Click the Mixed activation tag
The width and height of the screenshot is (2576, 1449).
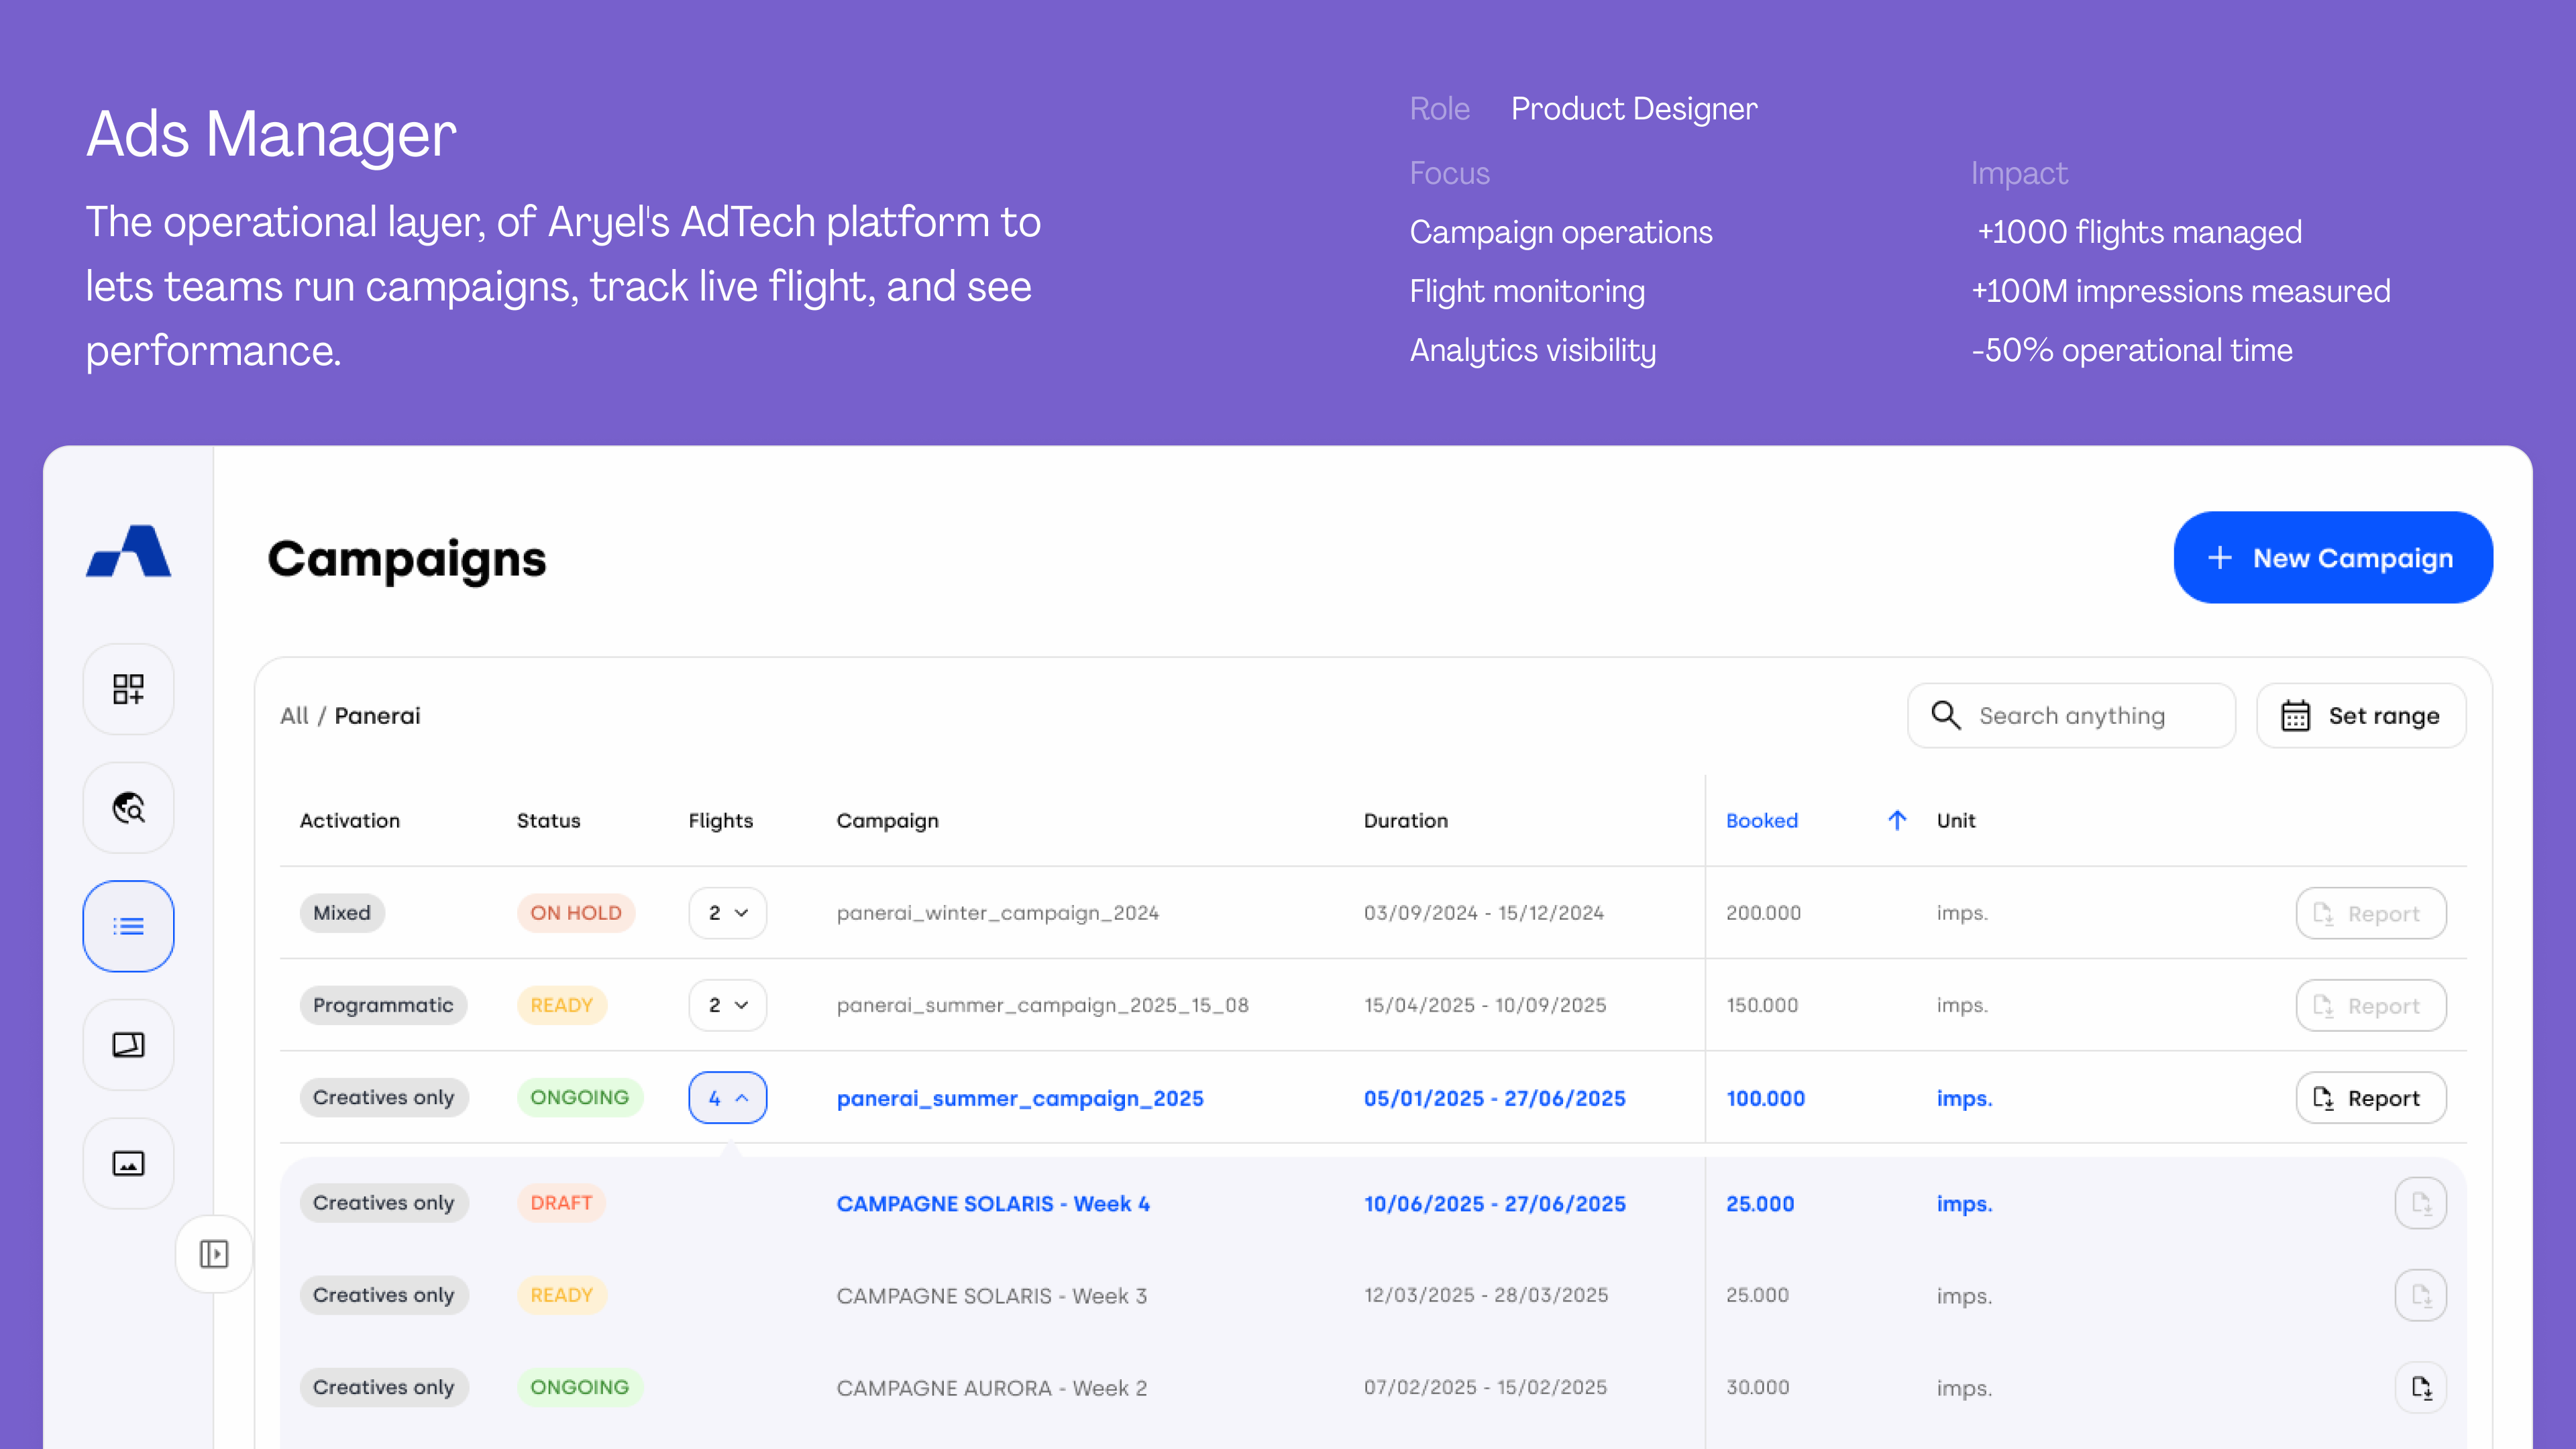pyautogui.click(x=342, y=913)
